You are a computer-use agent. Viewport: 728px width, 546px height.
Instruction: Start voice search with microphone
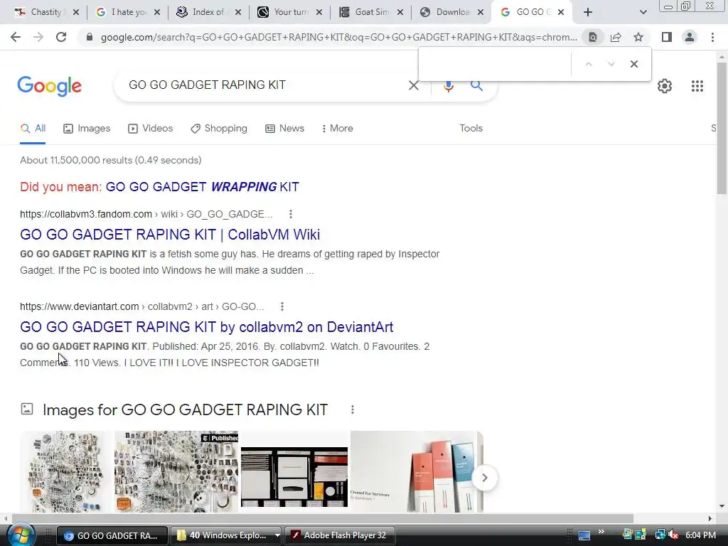point(448,85)
